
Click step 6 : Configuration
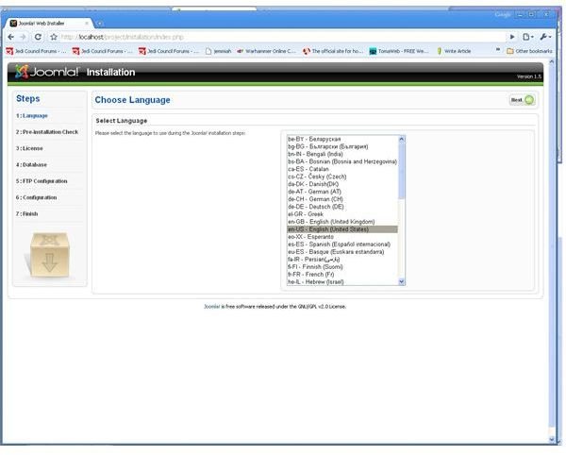click(x=36, y=197)
